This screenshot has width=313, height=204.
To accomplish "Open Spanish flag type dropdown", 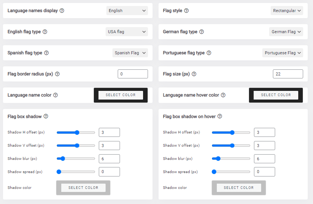I will click(x=130, y=53).
